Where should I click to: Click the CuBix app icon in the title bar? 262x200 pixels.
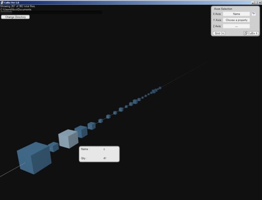click(2, 3)
